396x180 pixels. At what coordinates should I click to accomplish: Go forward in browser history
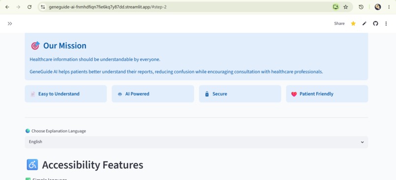[x=18, y=7]
